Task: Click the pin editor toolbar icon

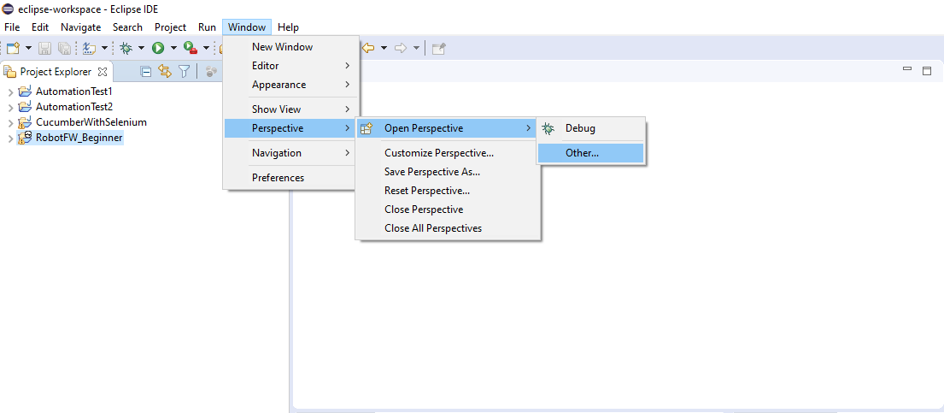Action: pos(439,48)
